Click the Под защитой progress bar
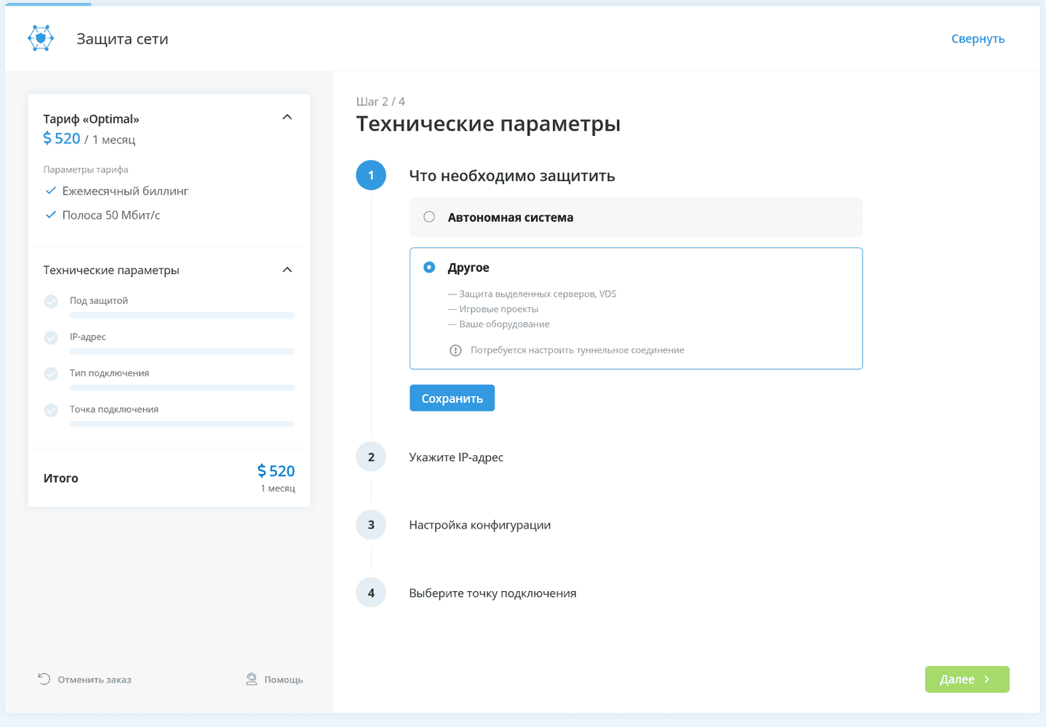The height and width of the screenshot is (727, 1046). [183, 316]
